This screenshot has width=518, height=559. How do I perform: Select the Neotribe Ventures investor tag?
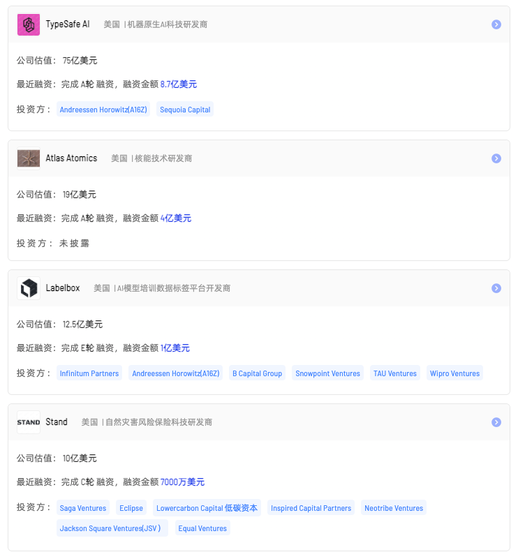(x=394, y=508)
